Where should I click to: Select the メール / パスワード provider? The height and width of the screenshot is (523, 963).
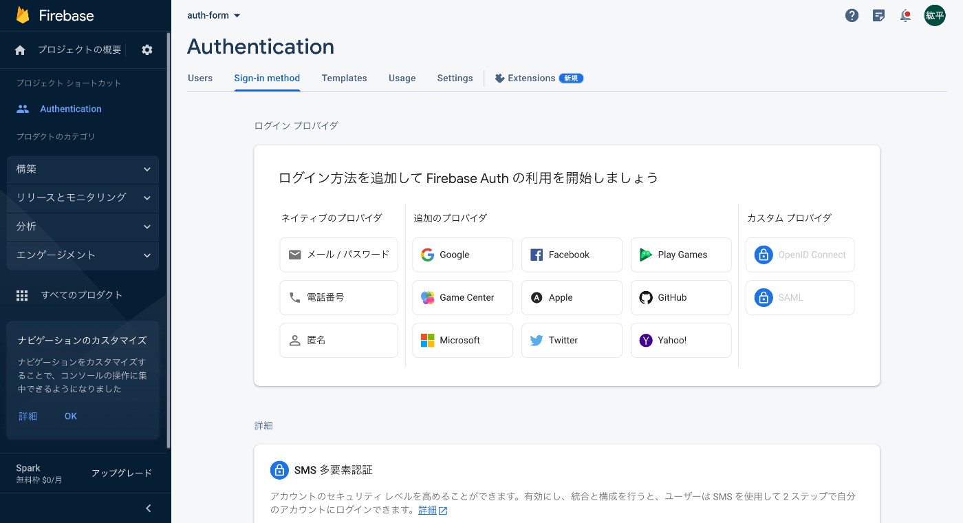pyautogui.click(x=338, y=255)
